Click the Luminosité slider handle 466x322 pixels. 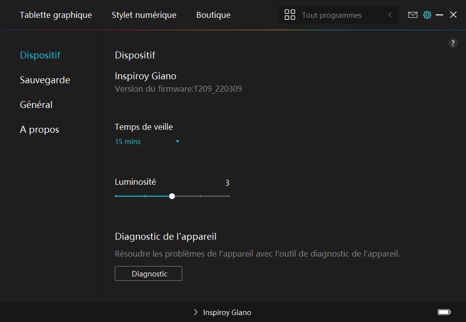(x=172, y=196)
